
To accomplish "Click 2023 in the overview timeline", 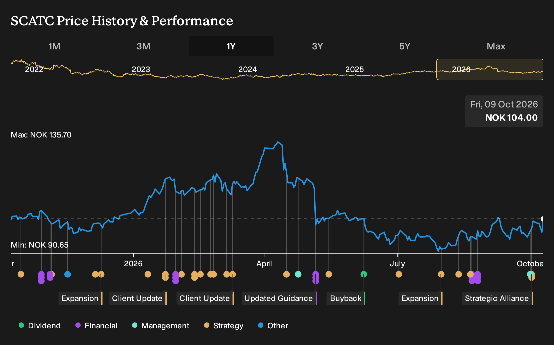I will click(x=141, y=69).
